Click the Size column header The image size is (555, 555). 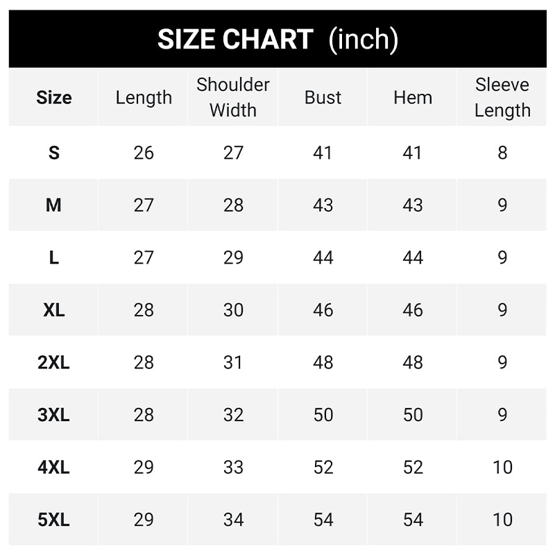54,98
